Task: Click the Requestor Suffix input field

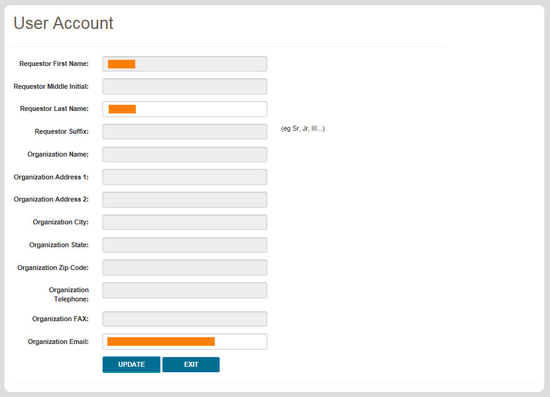Action: (x=185, y=131)
